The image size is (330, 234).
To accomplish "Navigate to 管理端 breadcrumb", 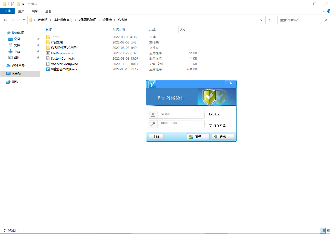I will tap(107, 20).
